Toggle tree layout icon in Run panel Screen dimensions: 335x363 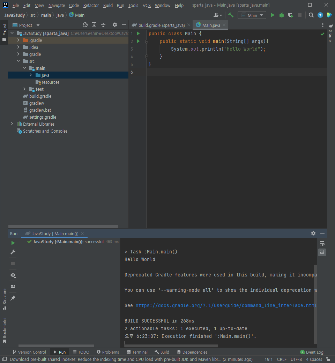pyautogui.click(x=13, y=286)
